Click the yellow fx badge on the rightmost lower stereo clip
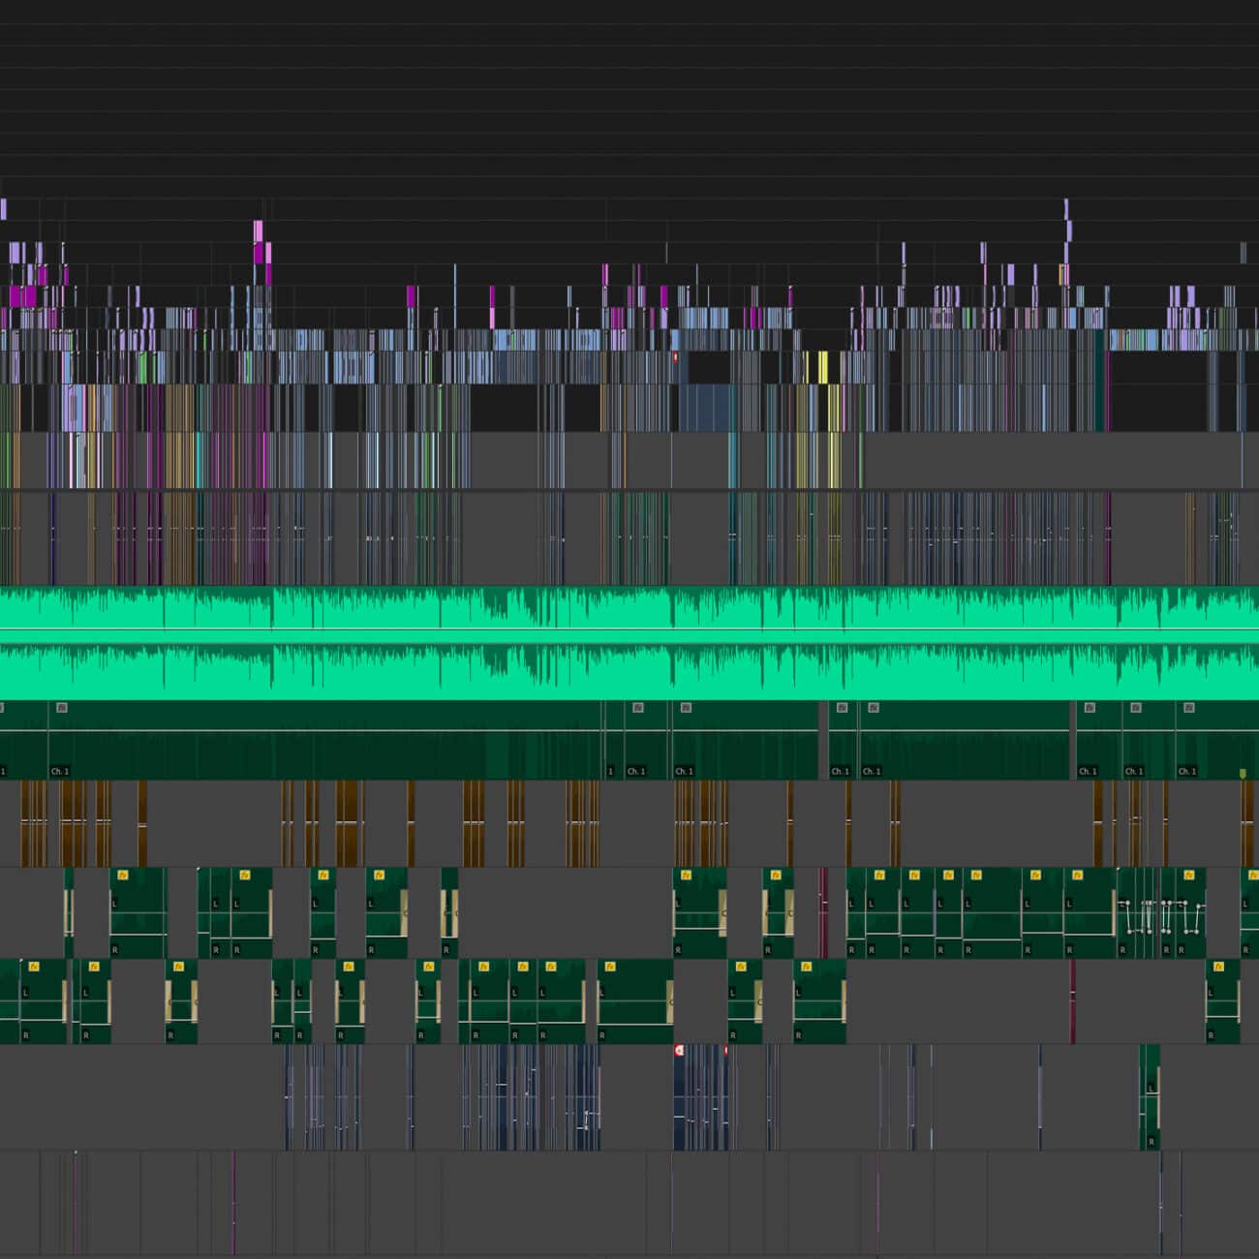This screenshot has width=1259, height=1259. click(1218, 967)
